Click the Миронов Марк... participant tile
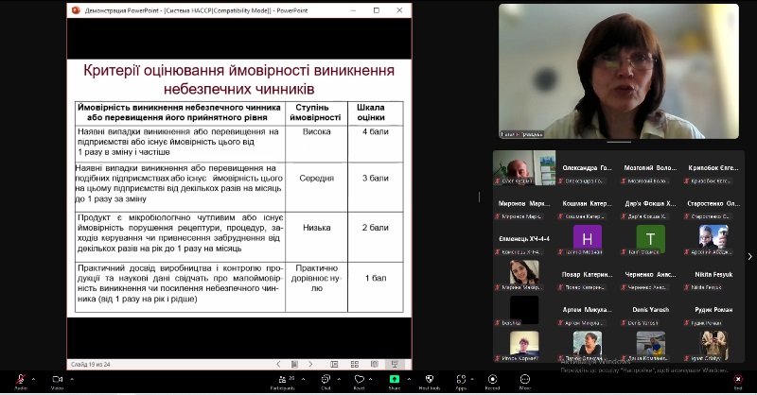This screenshot has width=757, height=395. (x=524, y=203)
